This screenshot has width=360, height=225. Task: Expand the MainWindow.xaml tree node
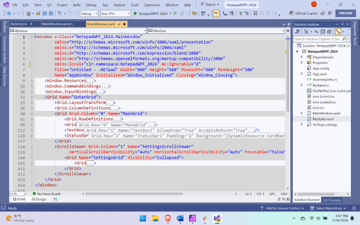[302, 113]
